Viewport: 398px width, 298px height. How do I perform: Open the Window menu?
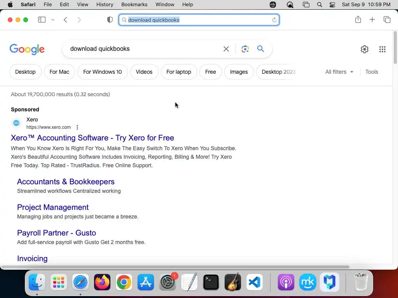coord(165,5)
